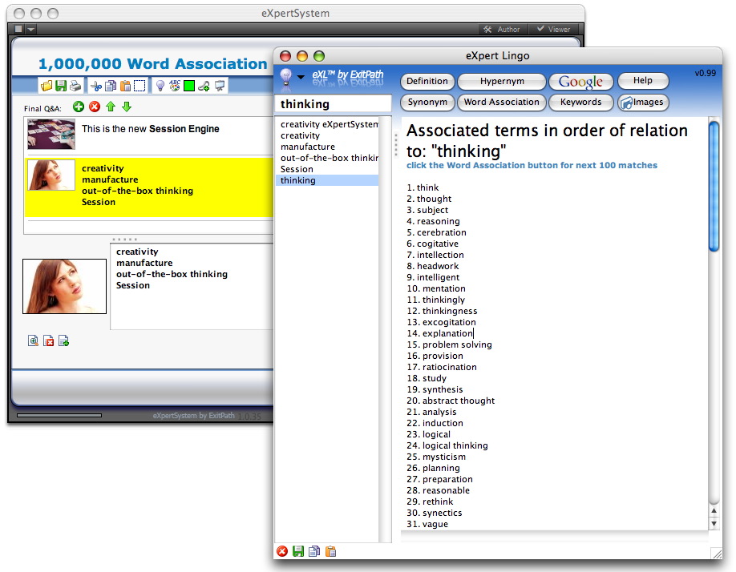Click the delete page icon with red X
Image resolution: width=736 pixels, height=572 pixels.
pos(48,340)
